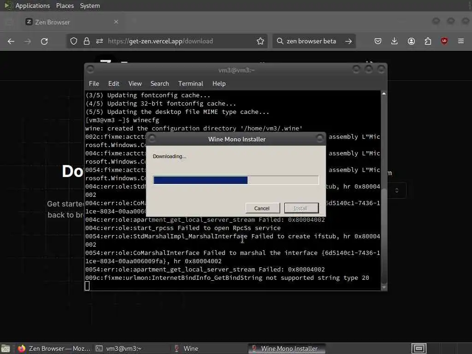Bookmark this page with star icon
Viewport: 472px width, 354px height.
(x=260, y=41)
